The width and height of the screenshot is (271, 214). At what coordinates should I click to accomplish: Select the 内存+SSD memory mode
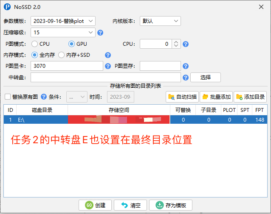click(x=61, y=55)
